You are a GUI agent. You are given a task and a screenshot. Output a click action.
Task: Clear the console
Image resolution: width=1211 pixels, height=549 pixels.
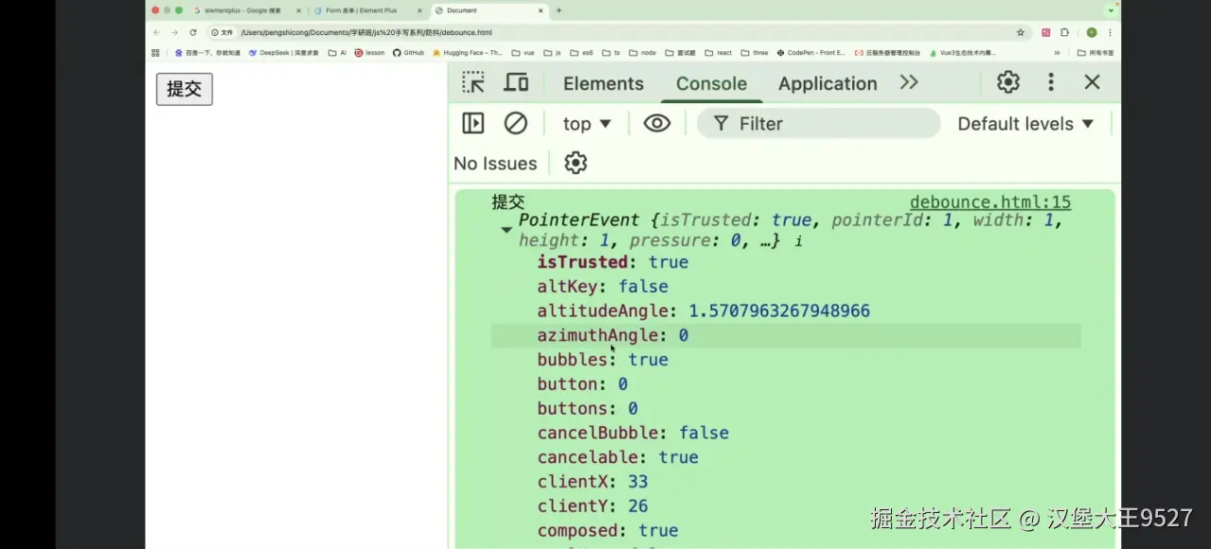pos(515,123)
